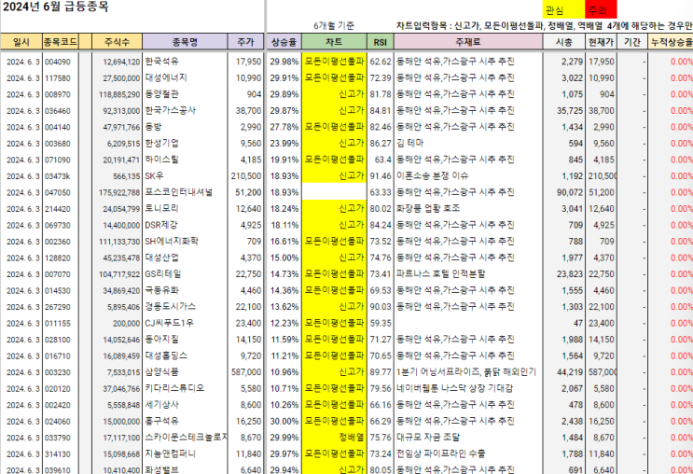The height and width of the screenshot is (474, 693).
Task: Select stock name 경동도시가스
Action: tap(170, 307)
